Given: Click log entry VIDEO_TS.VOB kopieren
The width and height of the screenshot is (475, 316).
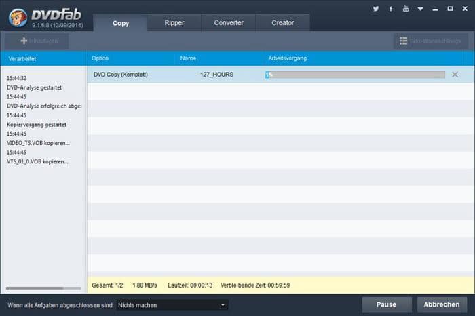Looking at the screenshot, I should click(x=38, y=143).
